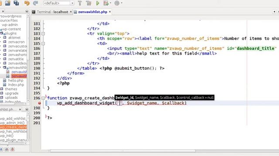The height and width of the screenshot is (156, 279).
Task: Select the zenvatitle folder
Action: (16, 59)
